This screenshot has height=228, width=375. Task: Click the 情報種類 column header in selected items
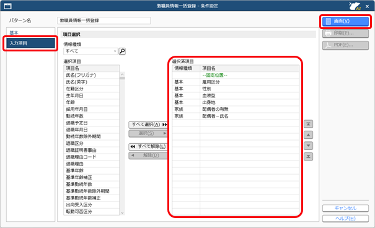pos(186,68)
